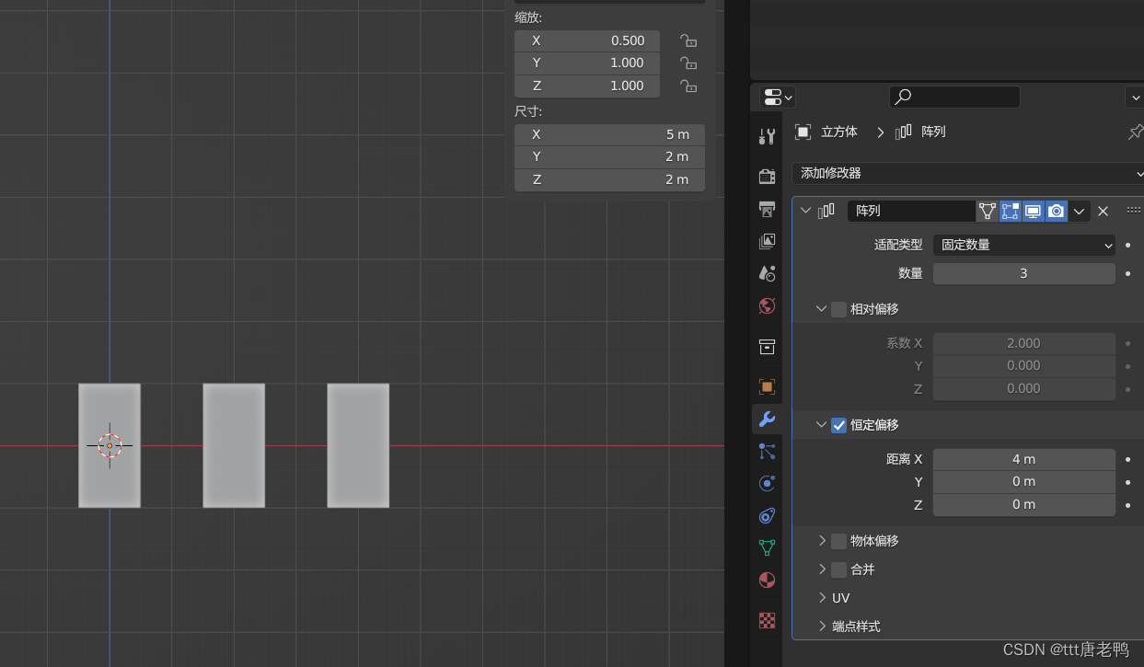The height and width of the screenshot is (667, 1144).
Task: Click the constant offset Z field 0 m
Action: 1024,504
